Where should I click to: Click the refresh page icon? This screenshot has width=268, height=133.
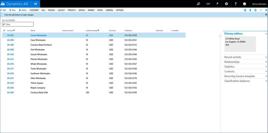coord(256,10)
